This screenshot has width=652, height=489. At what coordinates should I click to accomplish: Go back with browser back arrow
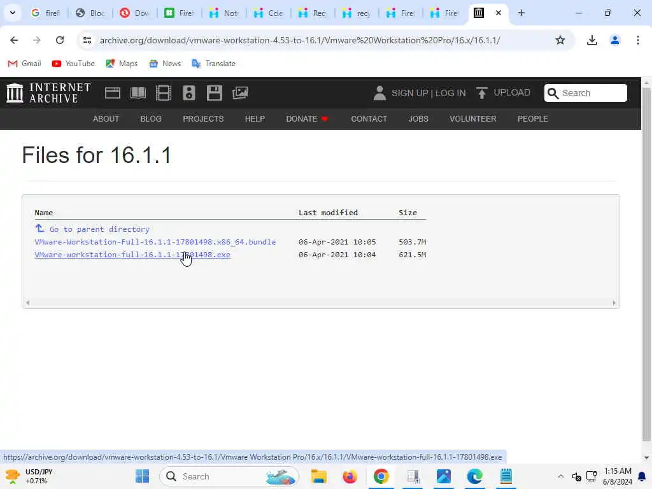point(14,40)
